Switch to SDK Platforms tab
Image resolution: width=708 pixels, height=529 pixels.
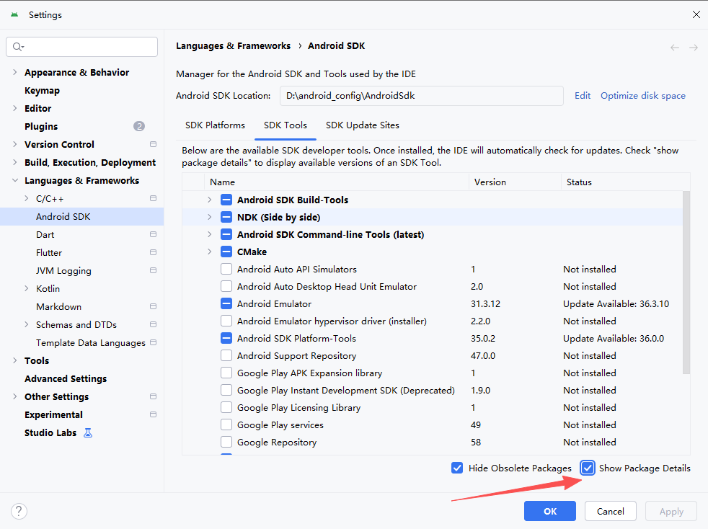215,125
